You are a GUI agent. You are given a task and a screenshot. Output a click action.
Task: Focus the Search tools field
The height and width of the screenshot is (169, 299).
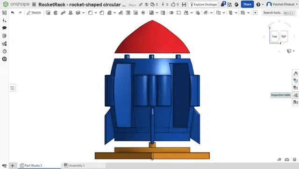[x=278, y=13]
